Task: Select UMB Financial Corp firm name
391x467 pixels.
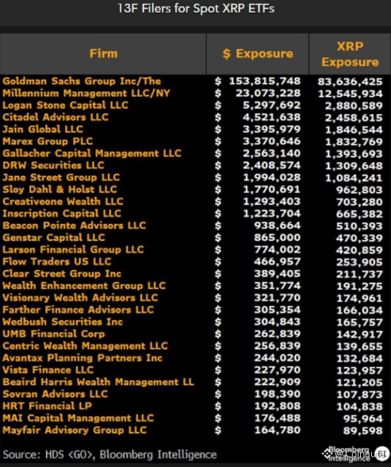Action: (x=53, y=334)
